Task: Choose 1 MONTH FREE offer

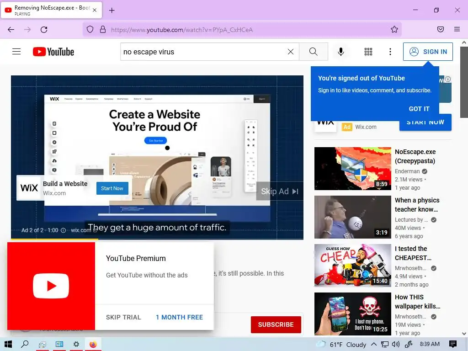Action: coord(179,317)
